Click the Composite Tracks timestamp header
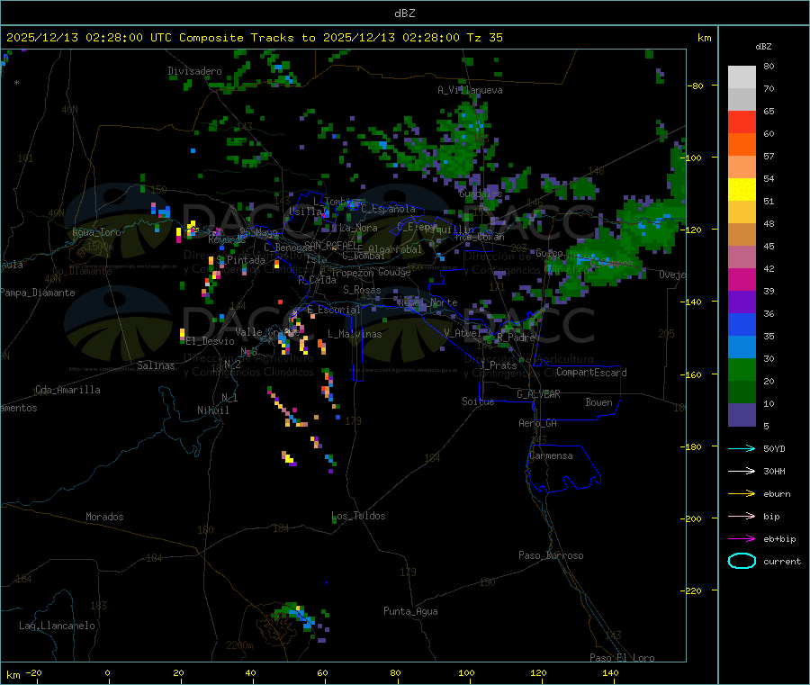The width and height of the screenshot is (810, 685). [x=254, y=38]
